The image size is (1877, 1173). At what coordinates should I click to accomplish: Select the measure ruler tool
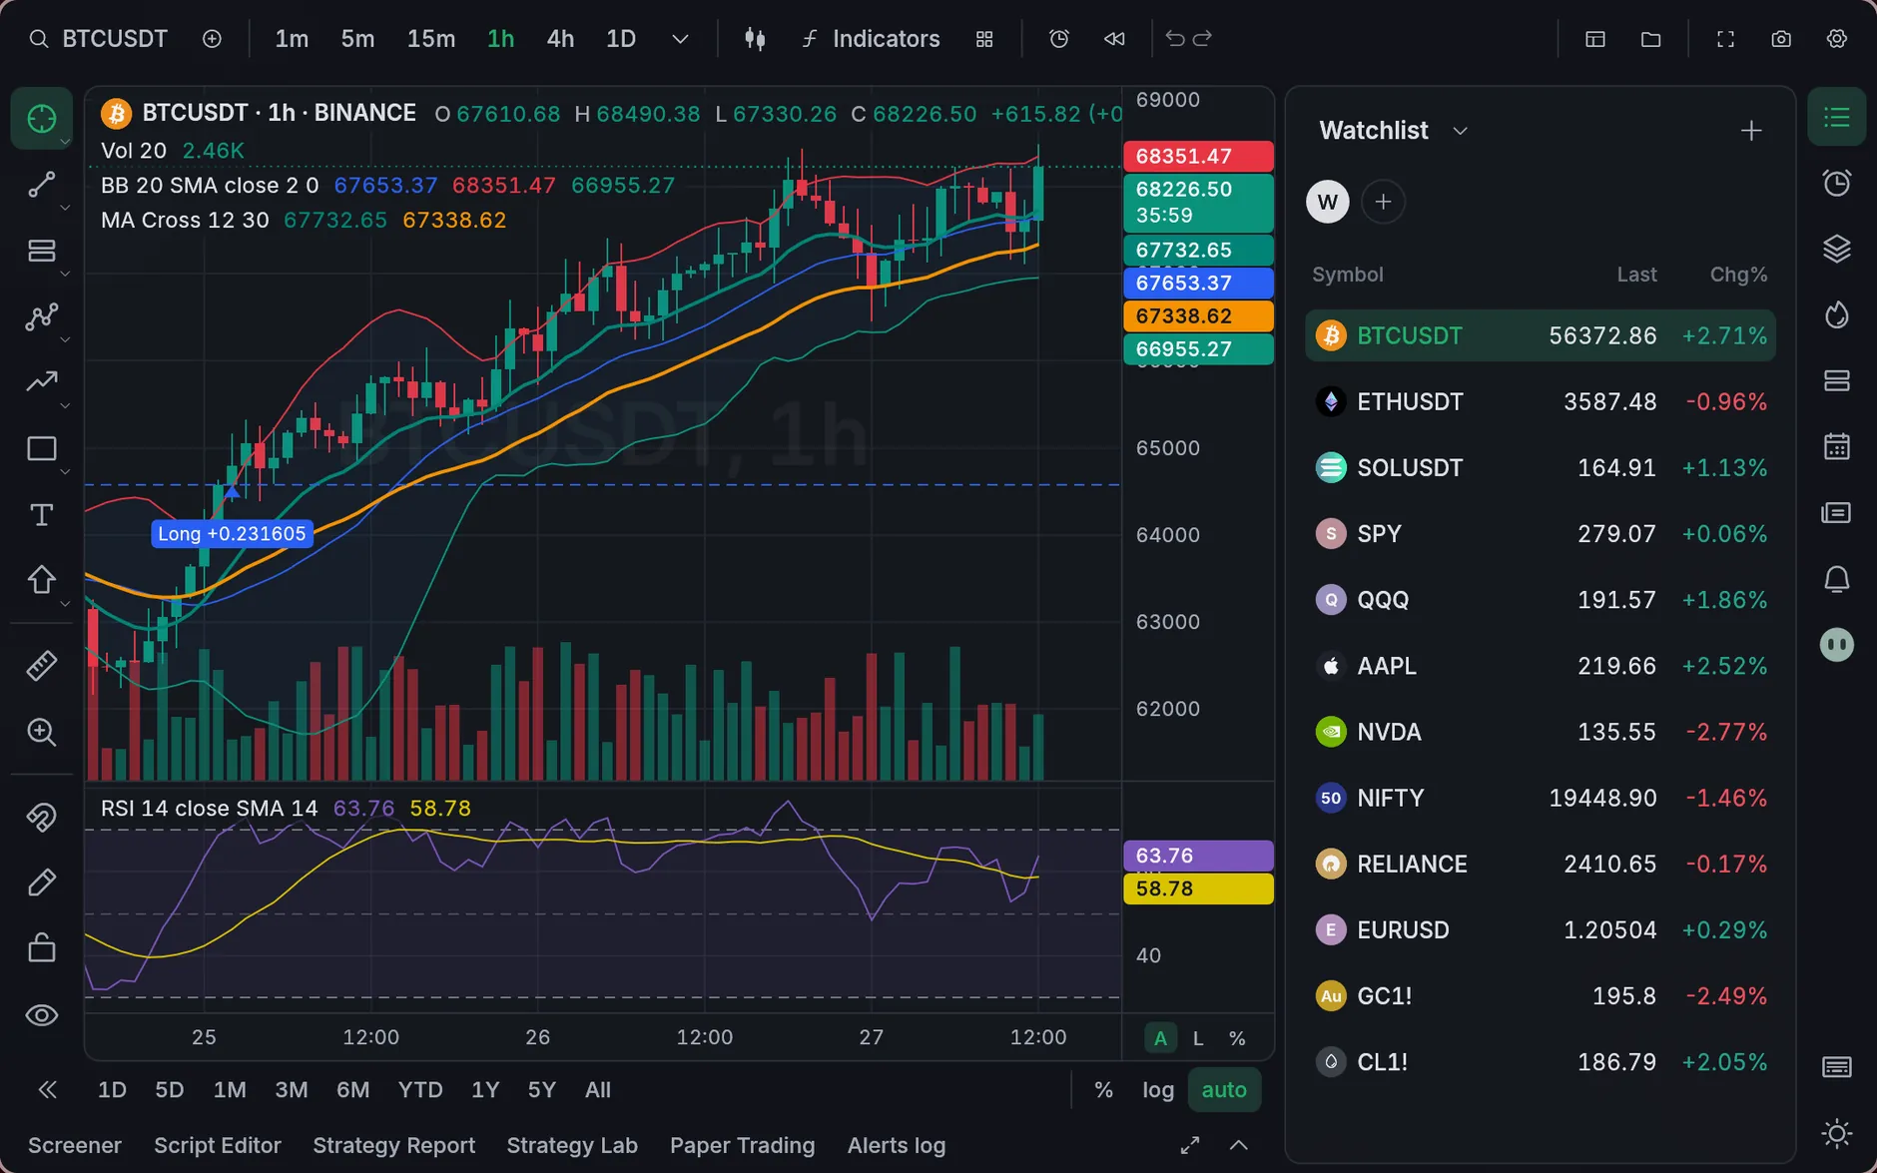coord(41,666)
